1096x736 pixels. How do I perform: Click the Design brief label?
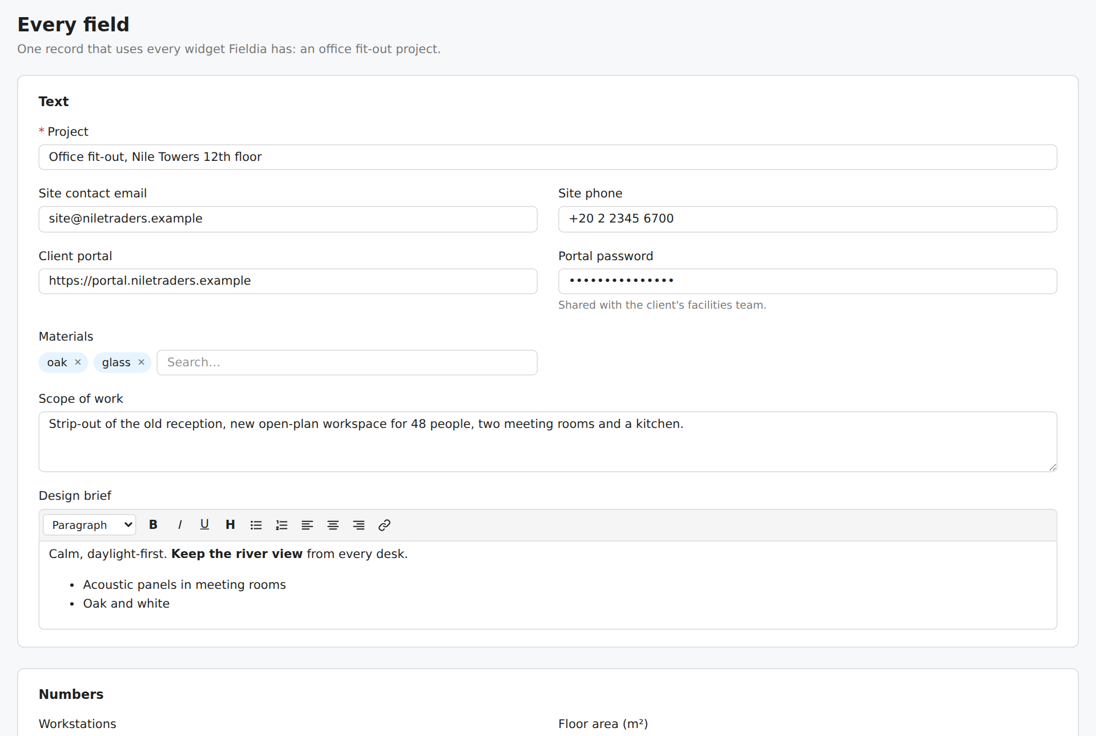(75, 496)
